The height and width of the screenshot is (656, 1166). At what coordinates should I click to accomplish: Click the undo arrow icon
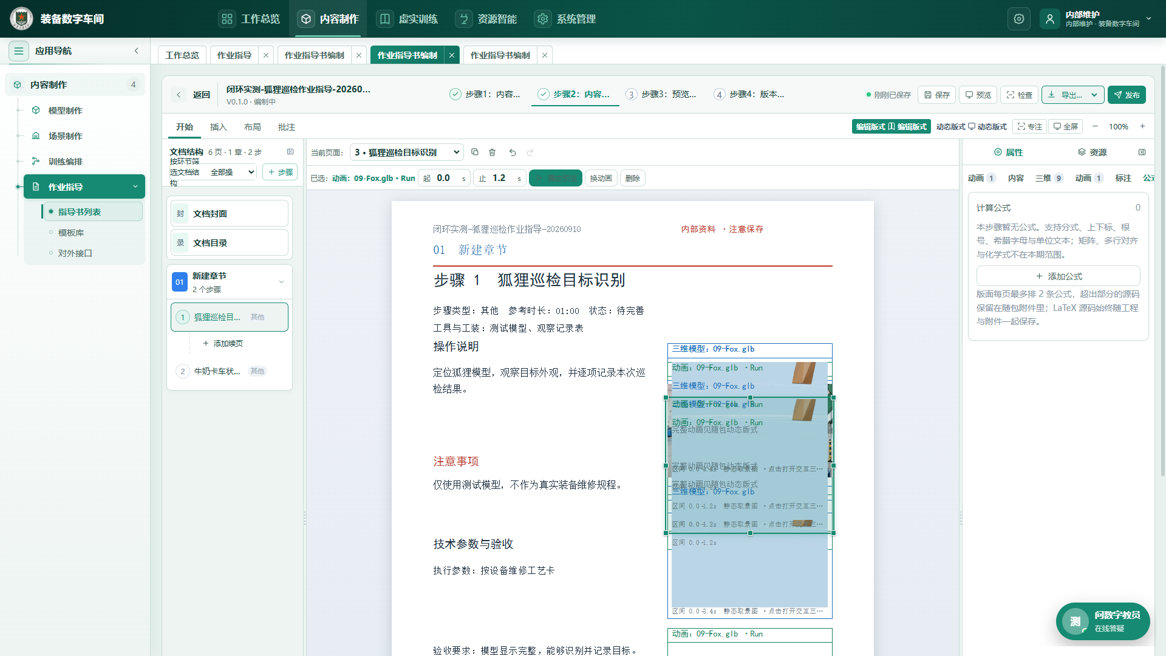pyautogui.click(x=513, y=152)
